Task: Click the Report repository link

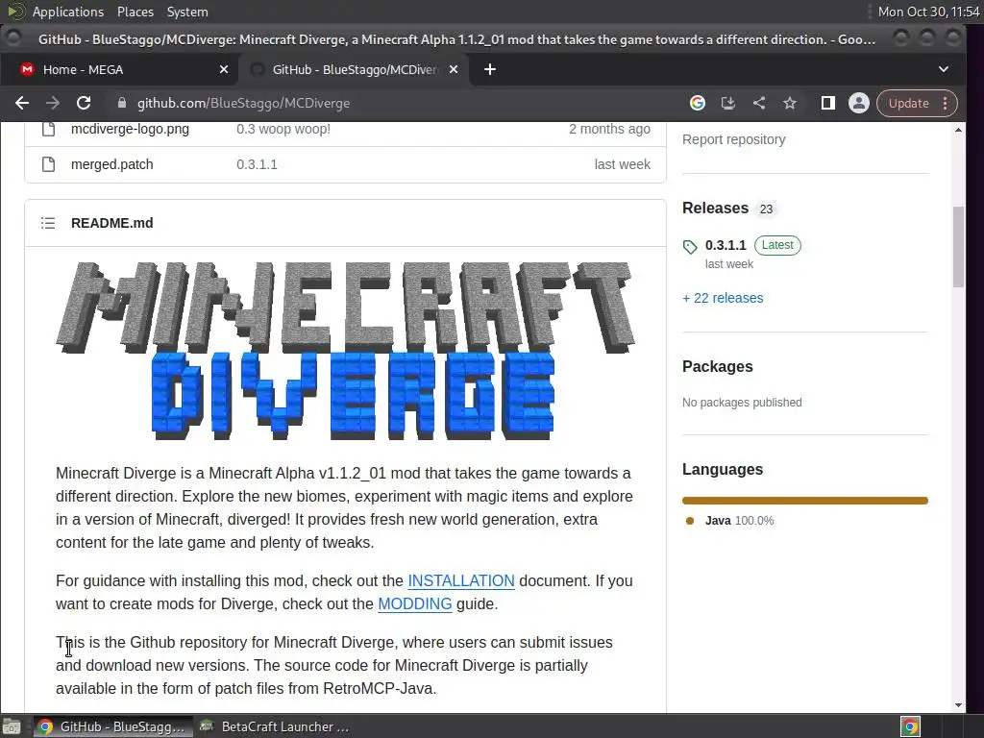Action: point(733,139)
